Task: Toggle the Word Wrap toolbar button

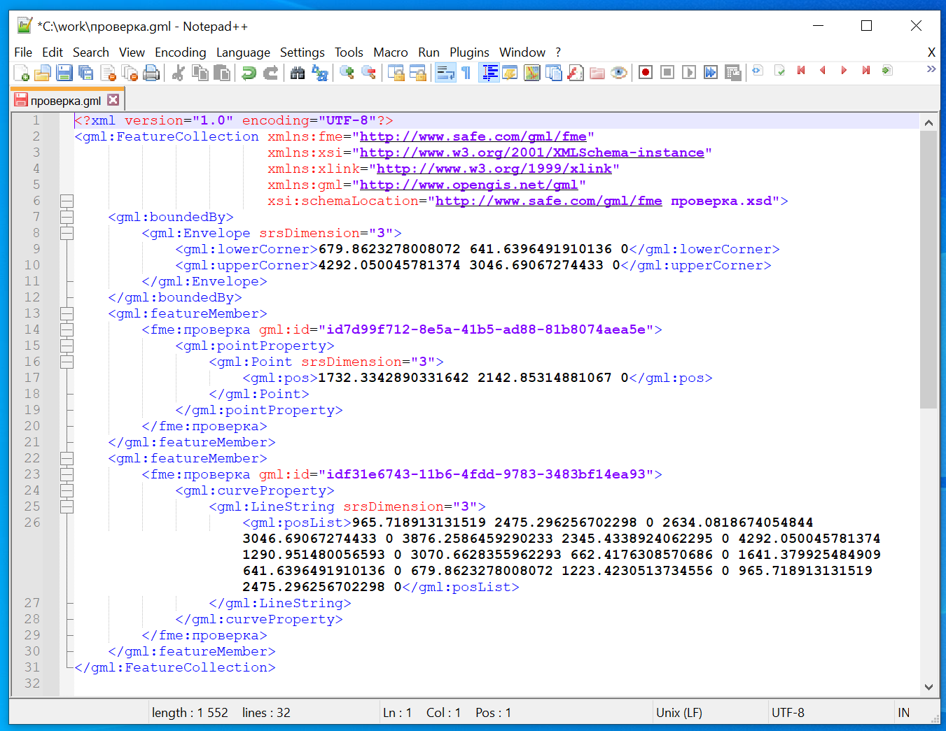Action: pos(445,73)
